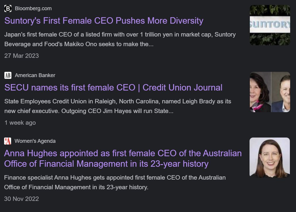Click 'Credit Union Journal' in the SECU headline
The width and height of the screenshot is (296, 212).
pos(182,88)
